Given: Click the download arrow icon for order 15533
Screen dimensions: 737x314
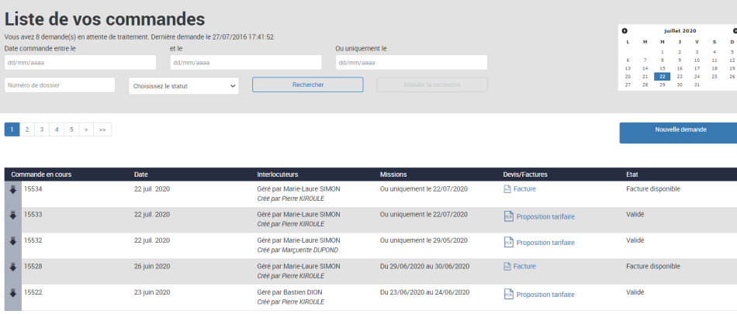Looking at the screenshot, I should point(12,215).
